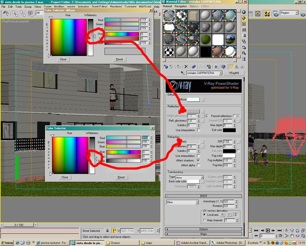The image size is (306, 246).
Task: Open the All selection filter dropdown
Action: point(40,13)
